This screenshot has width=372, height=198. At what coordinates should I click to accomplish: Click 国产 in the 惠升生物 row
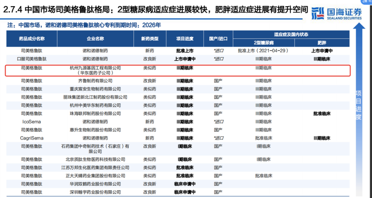coord(218,130)
